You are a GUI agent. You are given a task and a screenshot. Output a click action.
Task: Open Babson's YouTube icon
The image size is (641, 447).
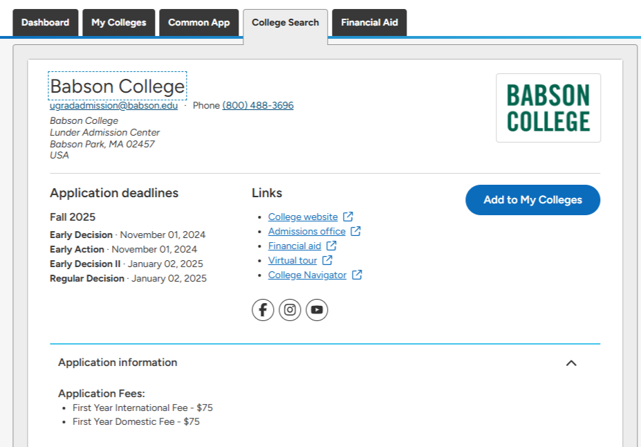tap(317, 310)
